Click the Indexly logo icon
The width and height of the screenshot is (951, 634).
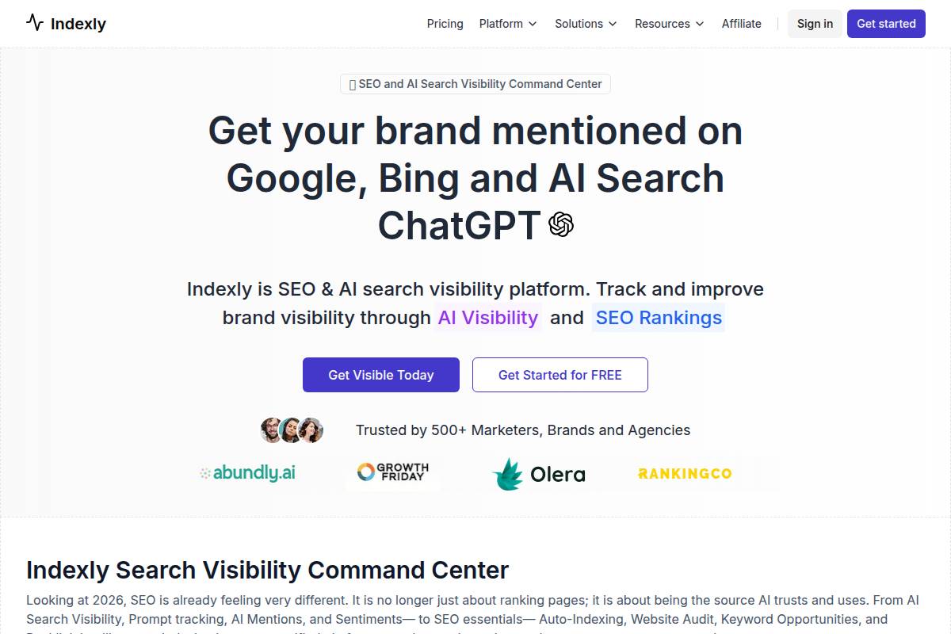tap(33, 23)
